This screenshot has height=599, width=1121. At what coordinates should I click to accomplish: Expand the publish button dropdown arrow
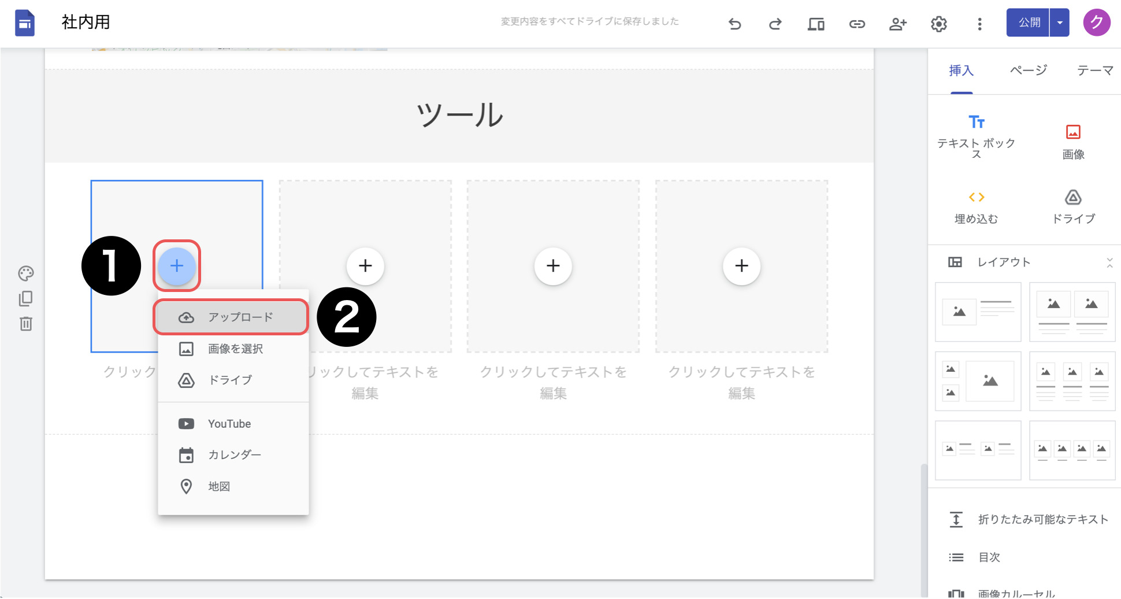1060,23
